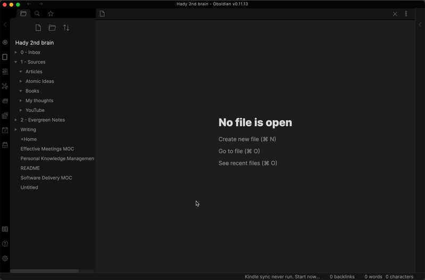Open the inbox tray ribbon icon
Image resolution: width=425 pixels, height=280 pixels.
click(x=5, y=145)
